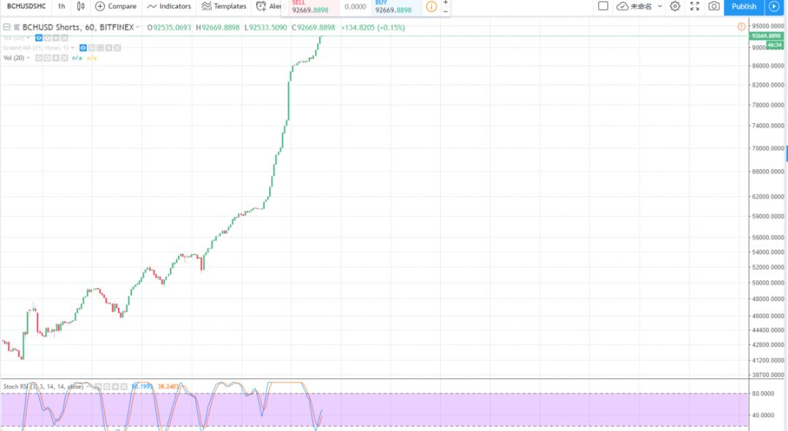Open chart settings gear
Viewport: 788px width, 431px height.
(675, 7)
